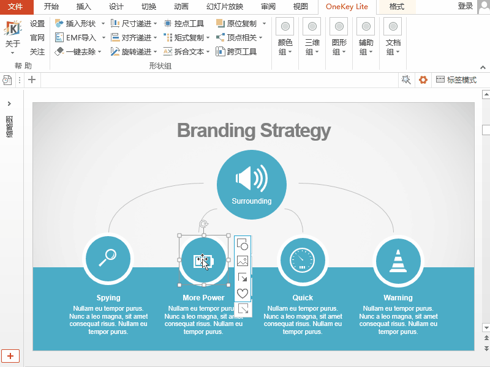Viewport: 490px width, 367px height.
Task: Switch to the 动画 tab
Action: (x=181, y=7)
